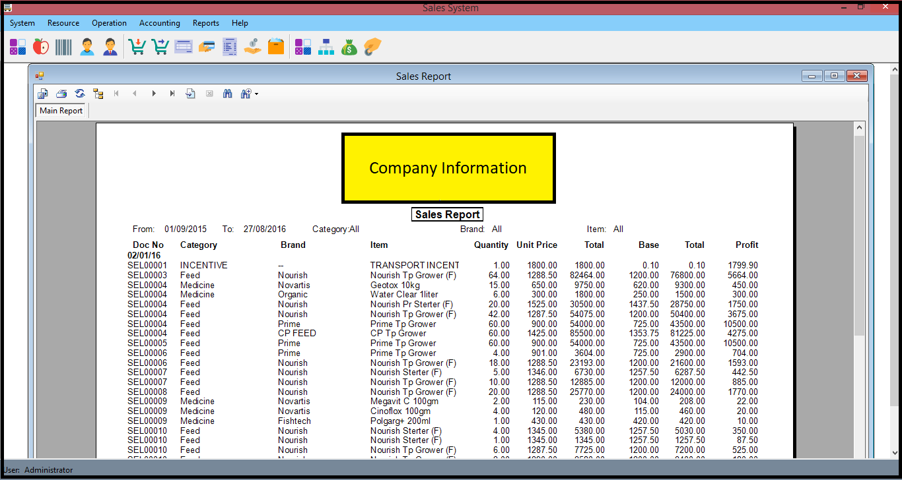
Task: Select the Main Report tab
Action: coord(61,111)
